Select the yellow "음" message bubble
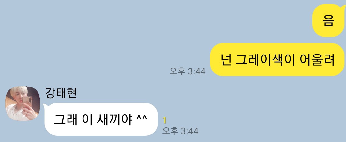 pos(328,21)
